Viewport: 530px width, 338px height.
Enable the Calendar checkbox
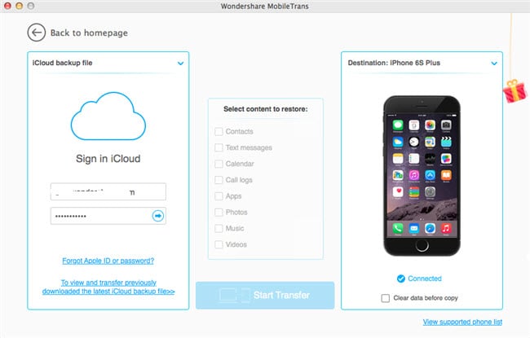tap(219, 164)
